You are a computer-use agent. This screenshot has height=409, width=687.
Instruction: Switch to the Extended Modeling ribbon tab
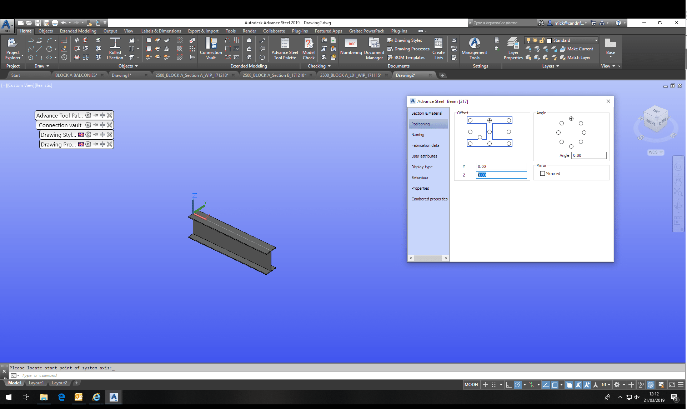[x=78, y=31]
